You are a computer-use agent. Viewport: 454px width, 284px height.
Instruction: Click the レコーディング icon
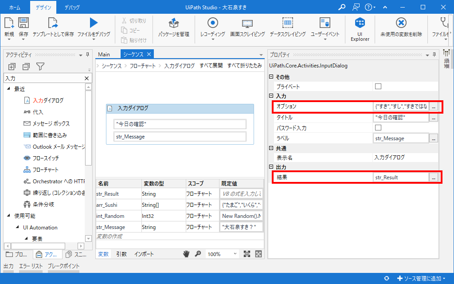pos(213,23)
